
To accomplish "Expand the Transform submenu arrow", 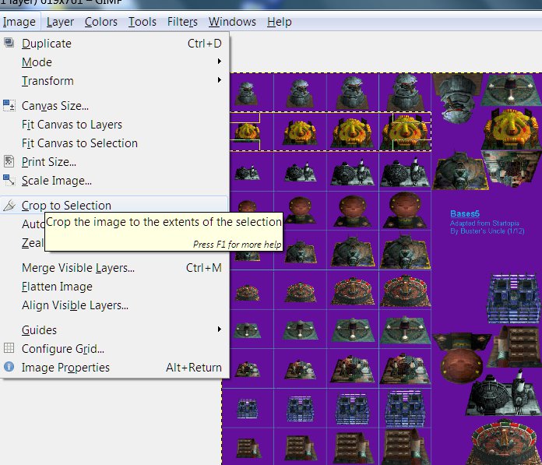I will [219, 80].
